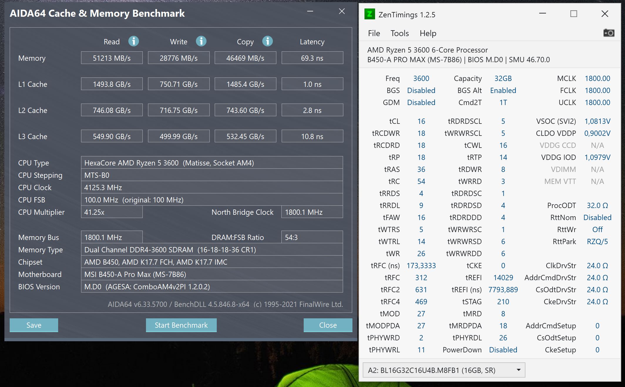The height and width of the screenshot is (387, 625).
Task: Take screenshot with ZenTimings camera icon
Action: [609, 33]
